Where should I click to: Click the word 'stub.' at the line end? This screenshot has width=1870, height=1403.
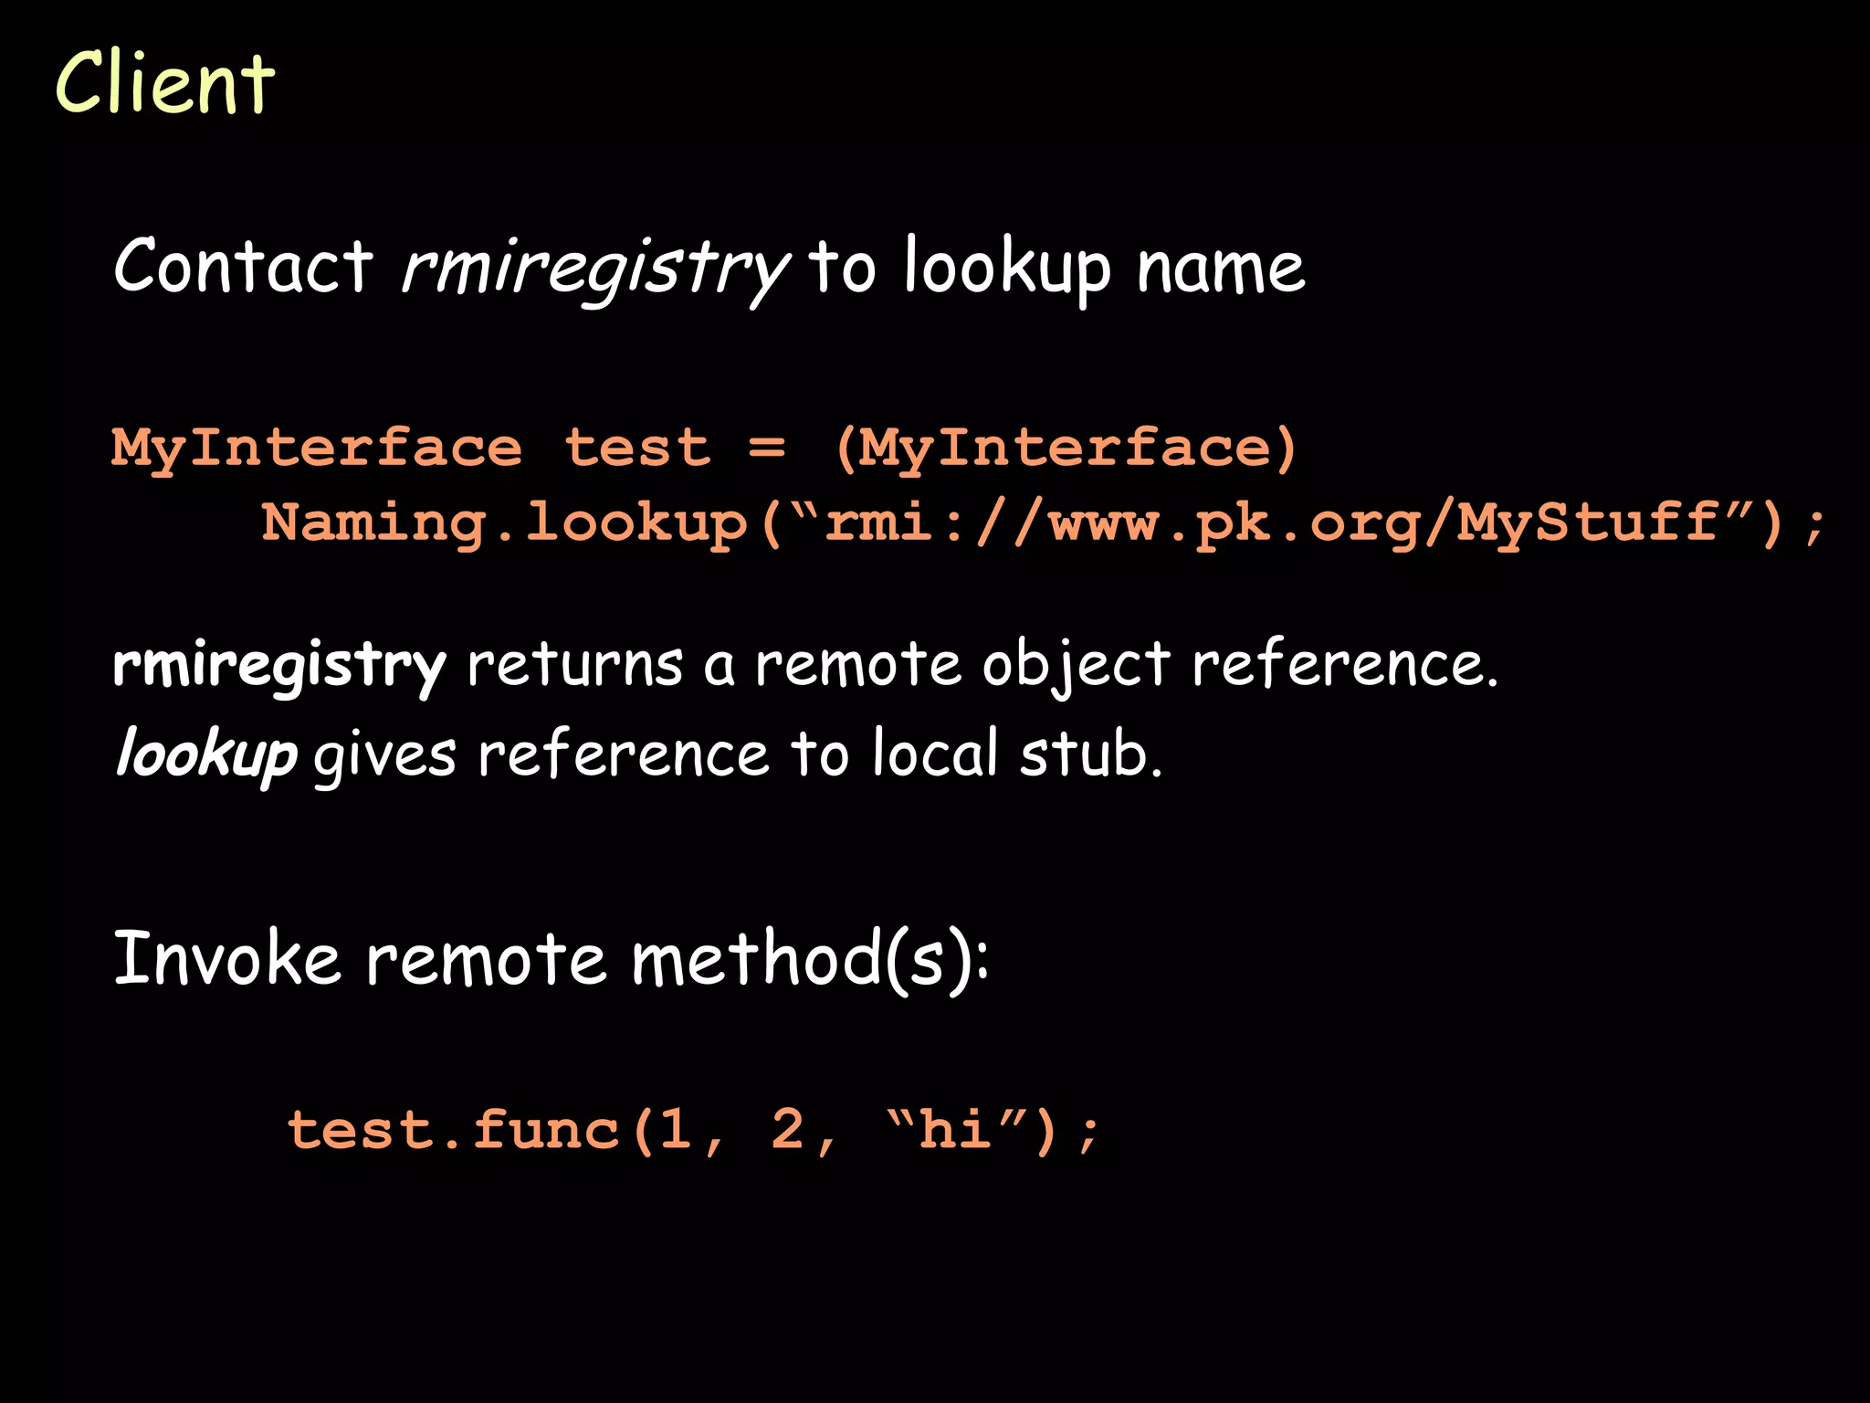click(1092, 756)
